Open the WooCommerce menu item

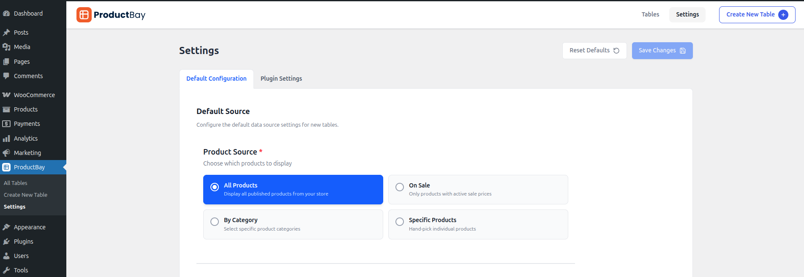pos(33,95)
